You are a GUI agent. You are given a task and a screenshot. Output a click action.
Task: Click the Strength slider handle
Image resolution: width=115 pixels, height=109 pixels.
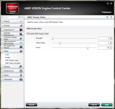(53, 38)
